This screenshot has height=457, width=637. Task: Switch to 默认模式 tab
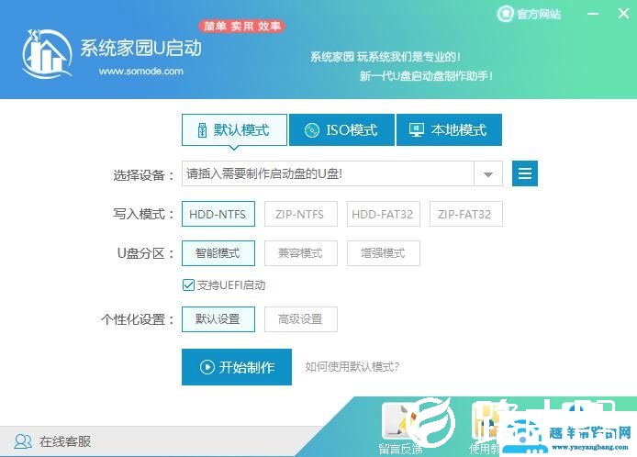234,130
